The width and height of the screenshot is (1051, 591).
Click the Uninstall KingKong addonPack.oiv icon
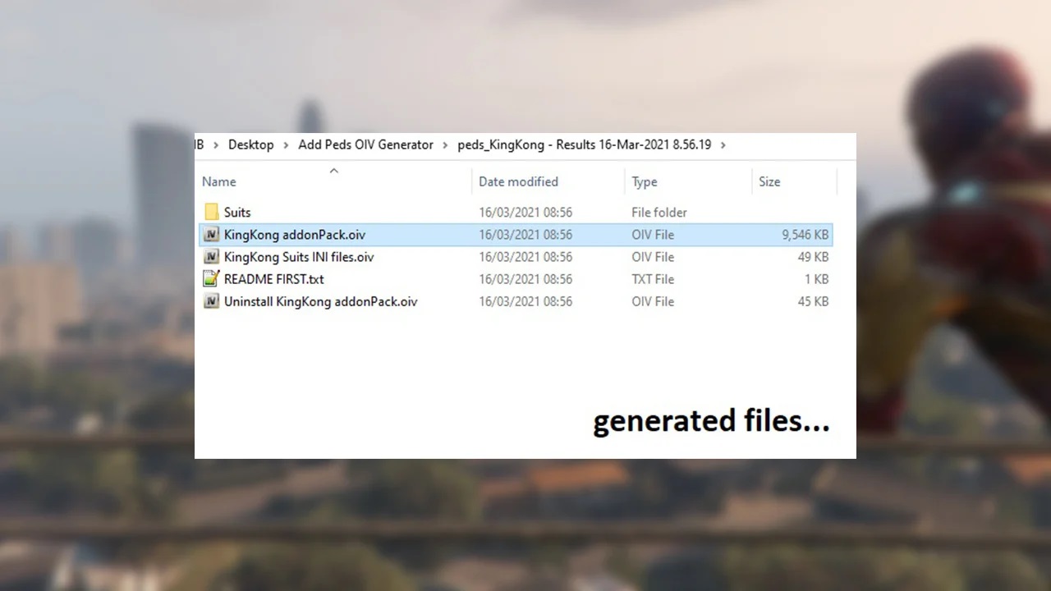(x=211, y=301)
